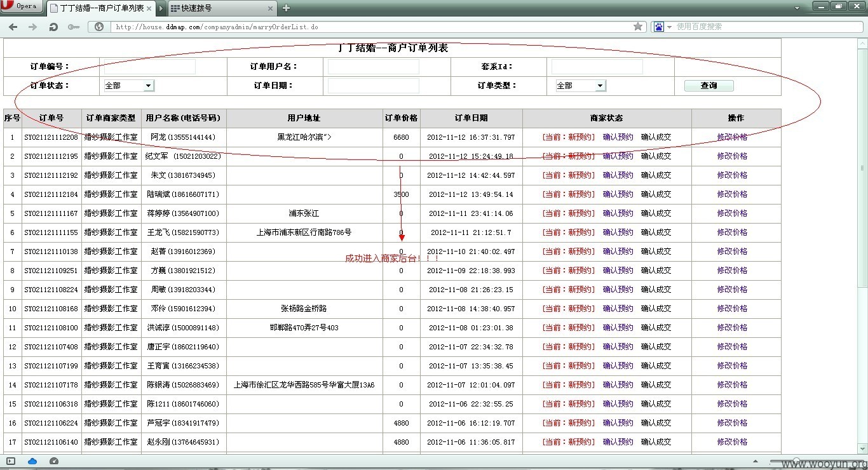Close the 快速拨号 tab
This screenshot has width=868, height=470.
270,8
